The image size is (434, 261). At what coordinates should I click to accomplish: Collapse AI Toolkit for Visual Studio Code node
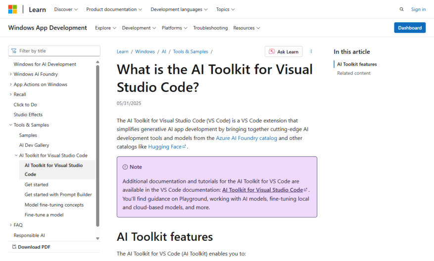pos(16,155)
